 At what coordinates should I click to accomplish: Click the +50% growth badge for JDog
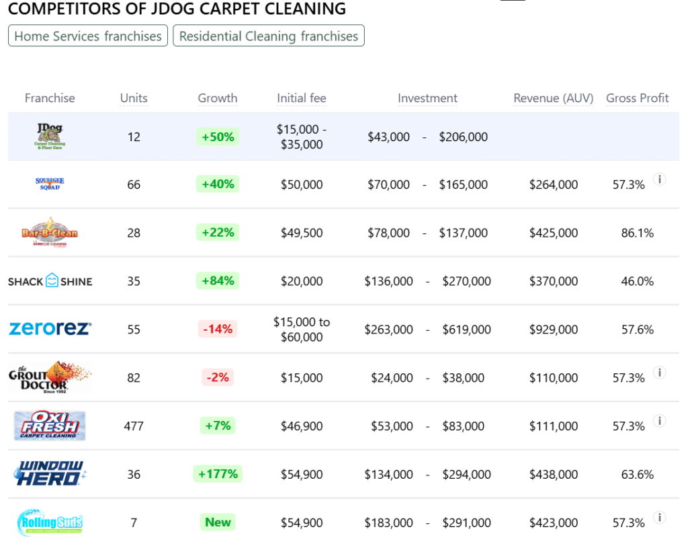coord(218,137)
